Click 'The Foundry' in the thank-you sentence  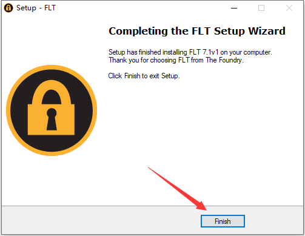click(224, 60)
